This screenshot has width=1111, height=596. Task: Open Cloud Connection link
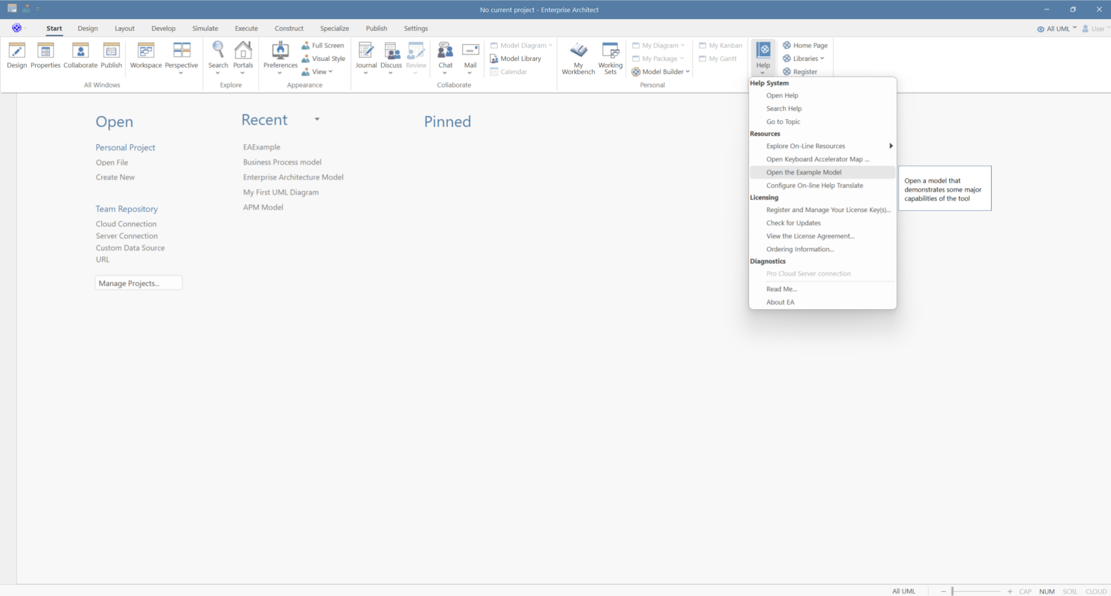126,224
